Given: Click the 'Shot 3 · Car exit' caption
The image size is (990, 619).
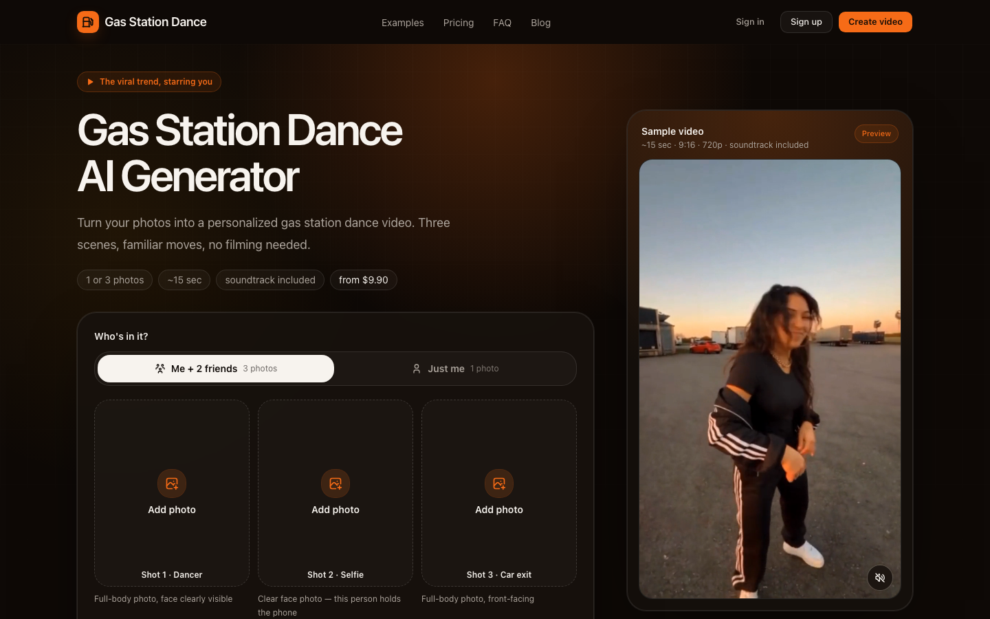Looking at the screenshot, I should point(499,575).
